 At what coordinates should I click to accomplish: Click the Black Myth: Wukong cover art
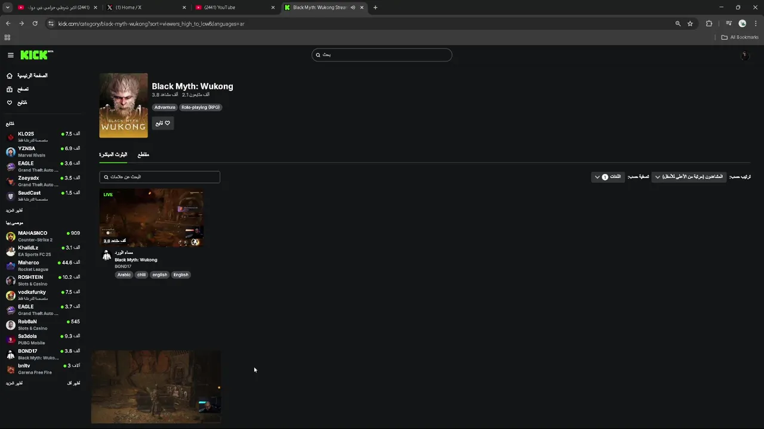124,105
